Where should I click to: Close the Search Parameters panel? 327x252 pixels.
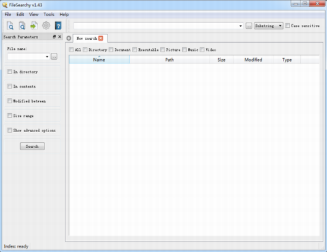60,37
